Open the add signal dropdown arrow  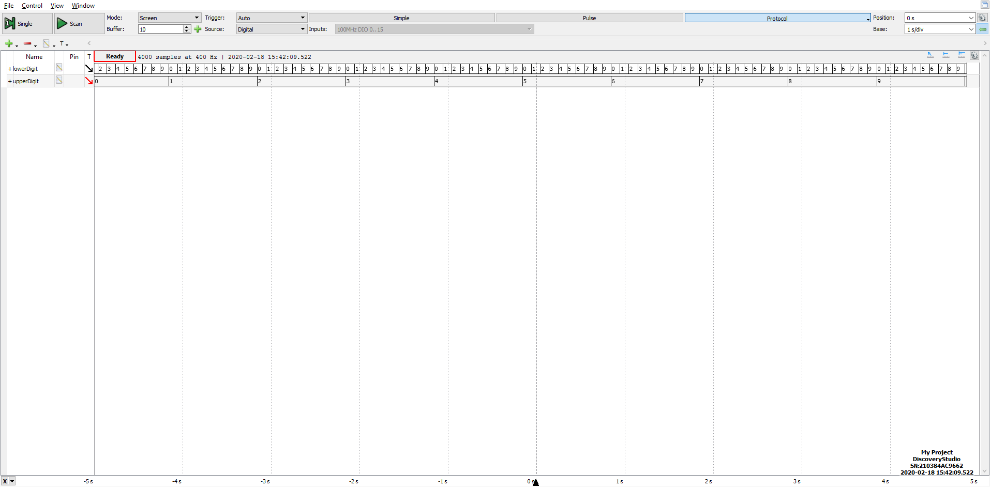(17, 45)
